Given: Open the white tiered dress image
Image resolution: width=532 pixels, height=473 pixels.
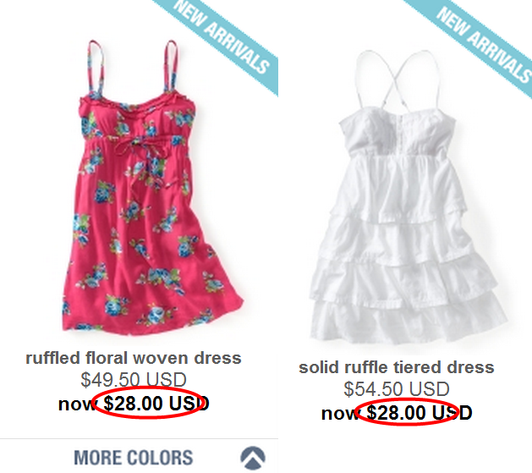Looking at the screenshot, I should 409,197.
